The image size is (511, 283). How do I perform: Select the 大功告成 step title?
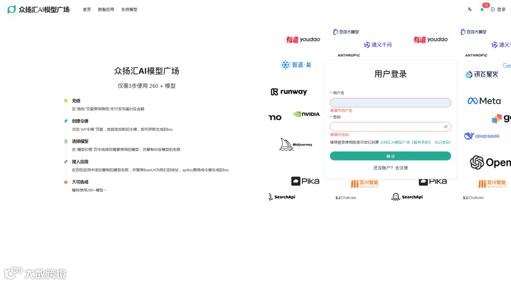80,182
